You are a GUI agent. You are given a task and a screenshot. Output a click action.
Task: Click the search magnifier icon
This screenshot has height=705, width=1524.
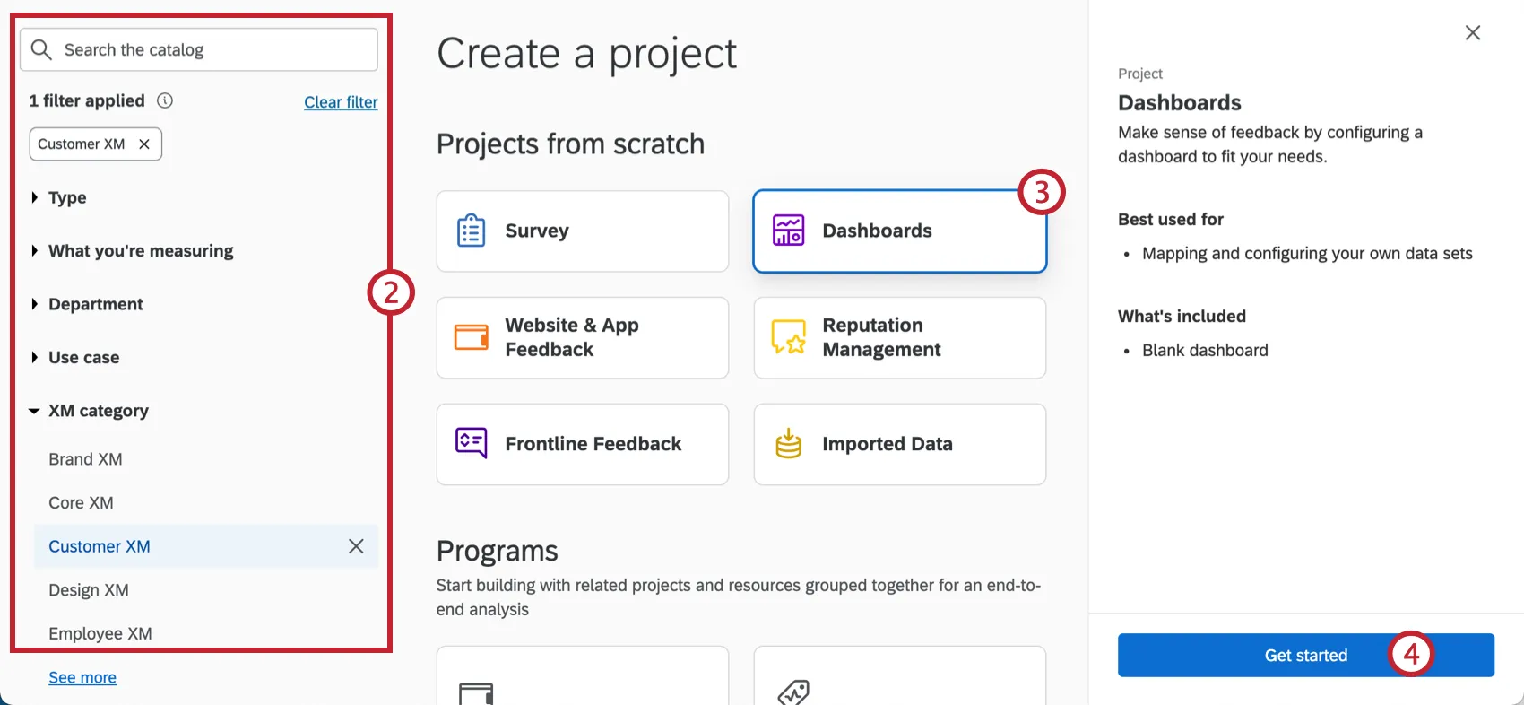pyautogui.click(x=41, y=49)
